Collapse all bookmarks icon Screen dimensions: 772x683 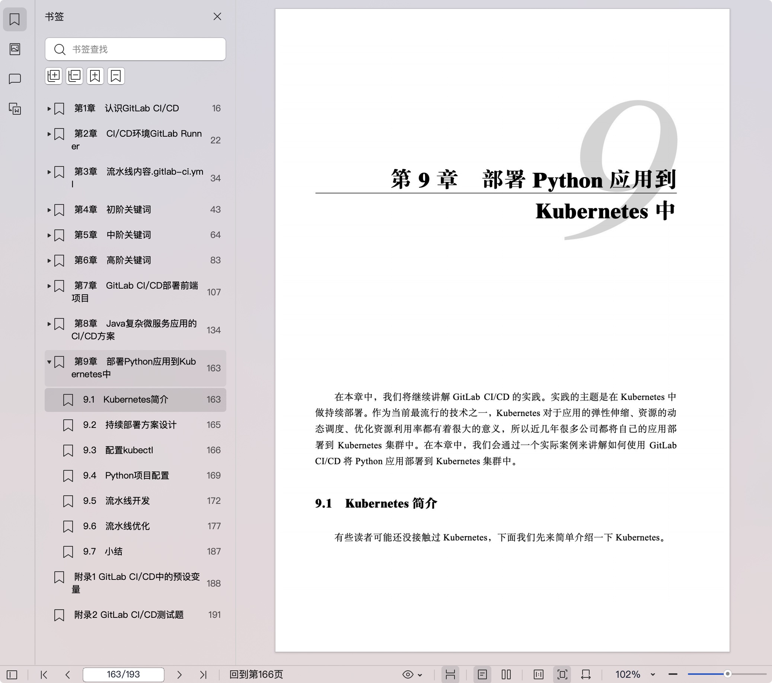click(74, 76)
